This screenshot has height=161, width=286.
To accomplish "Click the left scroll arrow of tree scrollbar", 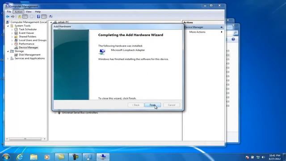I will pos(7,139).
